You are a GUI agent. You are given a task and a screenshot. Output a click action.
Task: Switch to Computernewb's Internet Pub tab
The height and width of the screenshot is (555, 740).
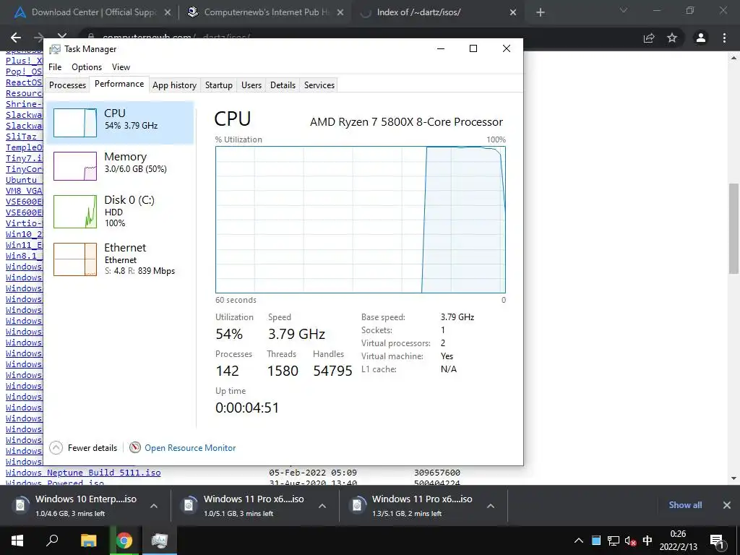click(267, 12)
